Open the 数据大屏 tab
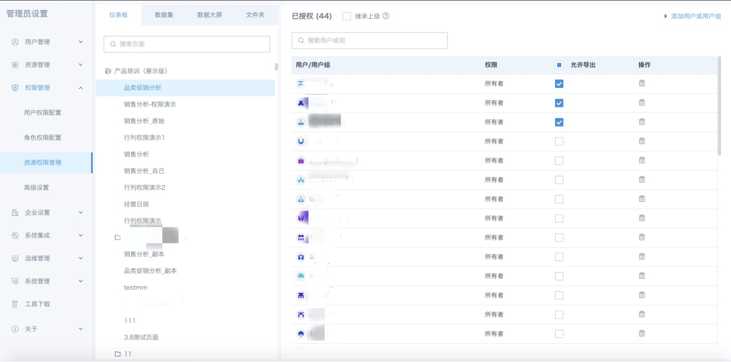Screen dimensions: 731x362 [209, 15]
